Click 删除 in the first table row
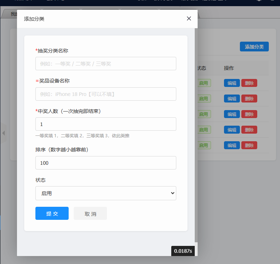The width and height of the screenshot is (280, 264). [249, 83]
